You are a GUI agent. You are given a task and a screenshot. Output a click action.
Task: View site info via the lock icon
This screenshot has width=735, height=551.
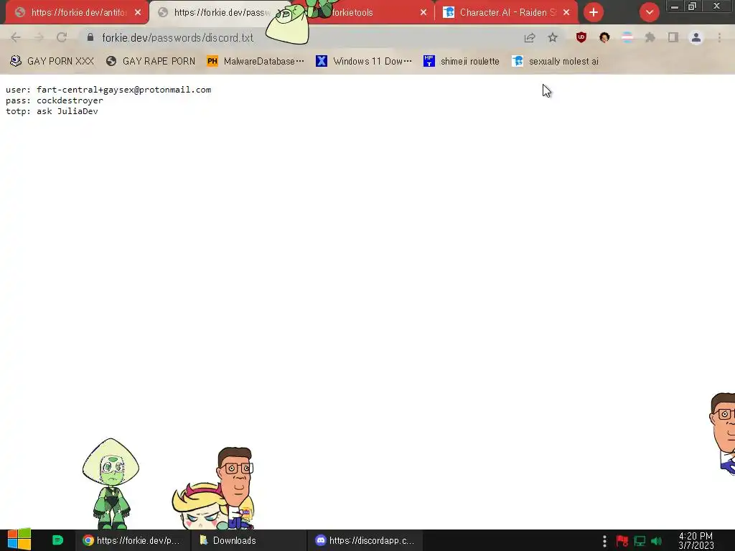90,37
